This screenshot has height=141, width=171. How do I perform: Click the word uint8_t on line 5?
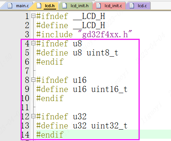(102, 52)
